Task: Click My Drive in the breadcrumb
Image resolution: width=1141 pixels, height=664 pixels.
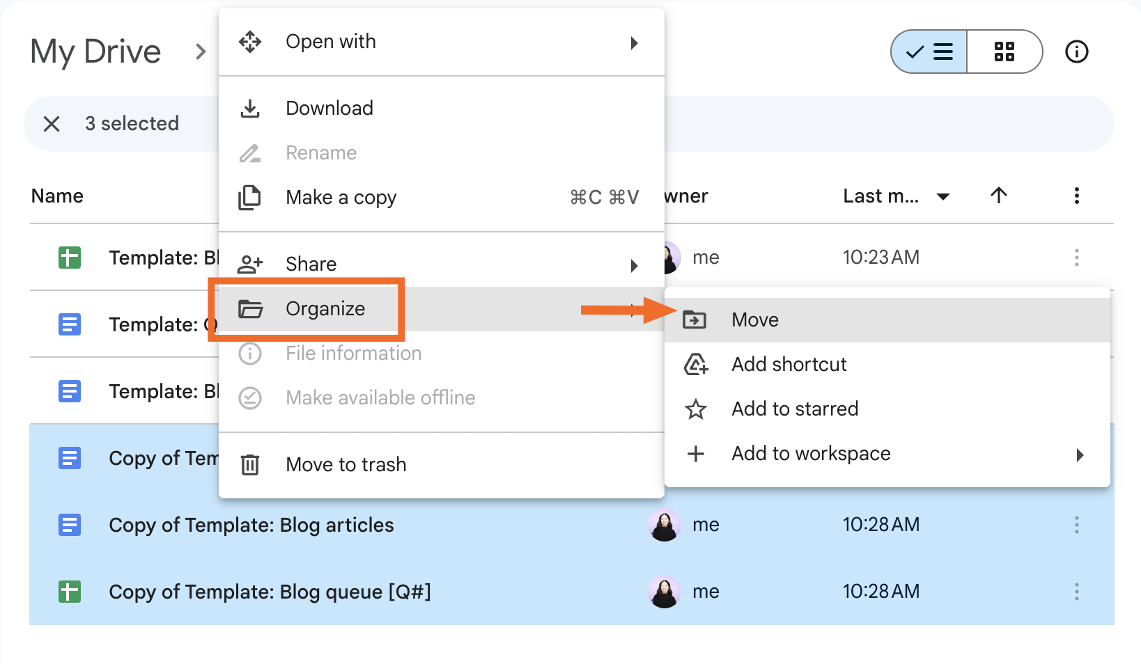Action: coord(95,51)
